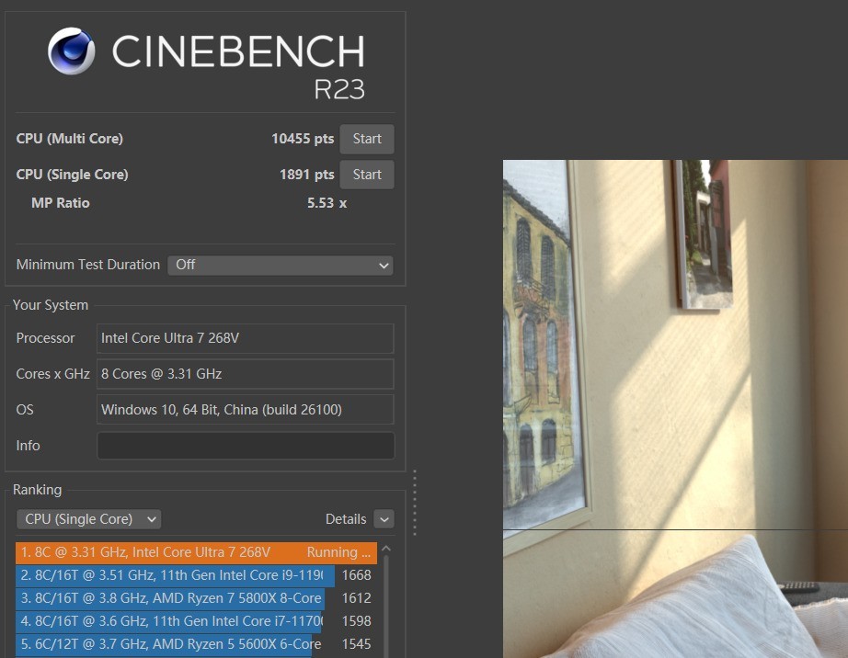The image size is (848, 658).
Task: Click the rendered room preview image
Action: [x=675, y=409]
